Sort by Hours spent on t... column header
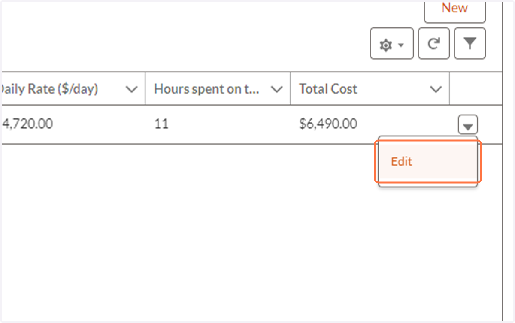Viewport: 515px width, 323px height. (x=207, y=89)
